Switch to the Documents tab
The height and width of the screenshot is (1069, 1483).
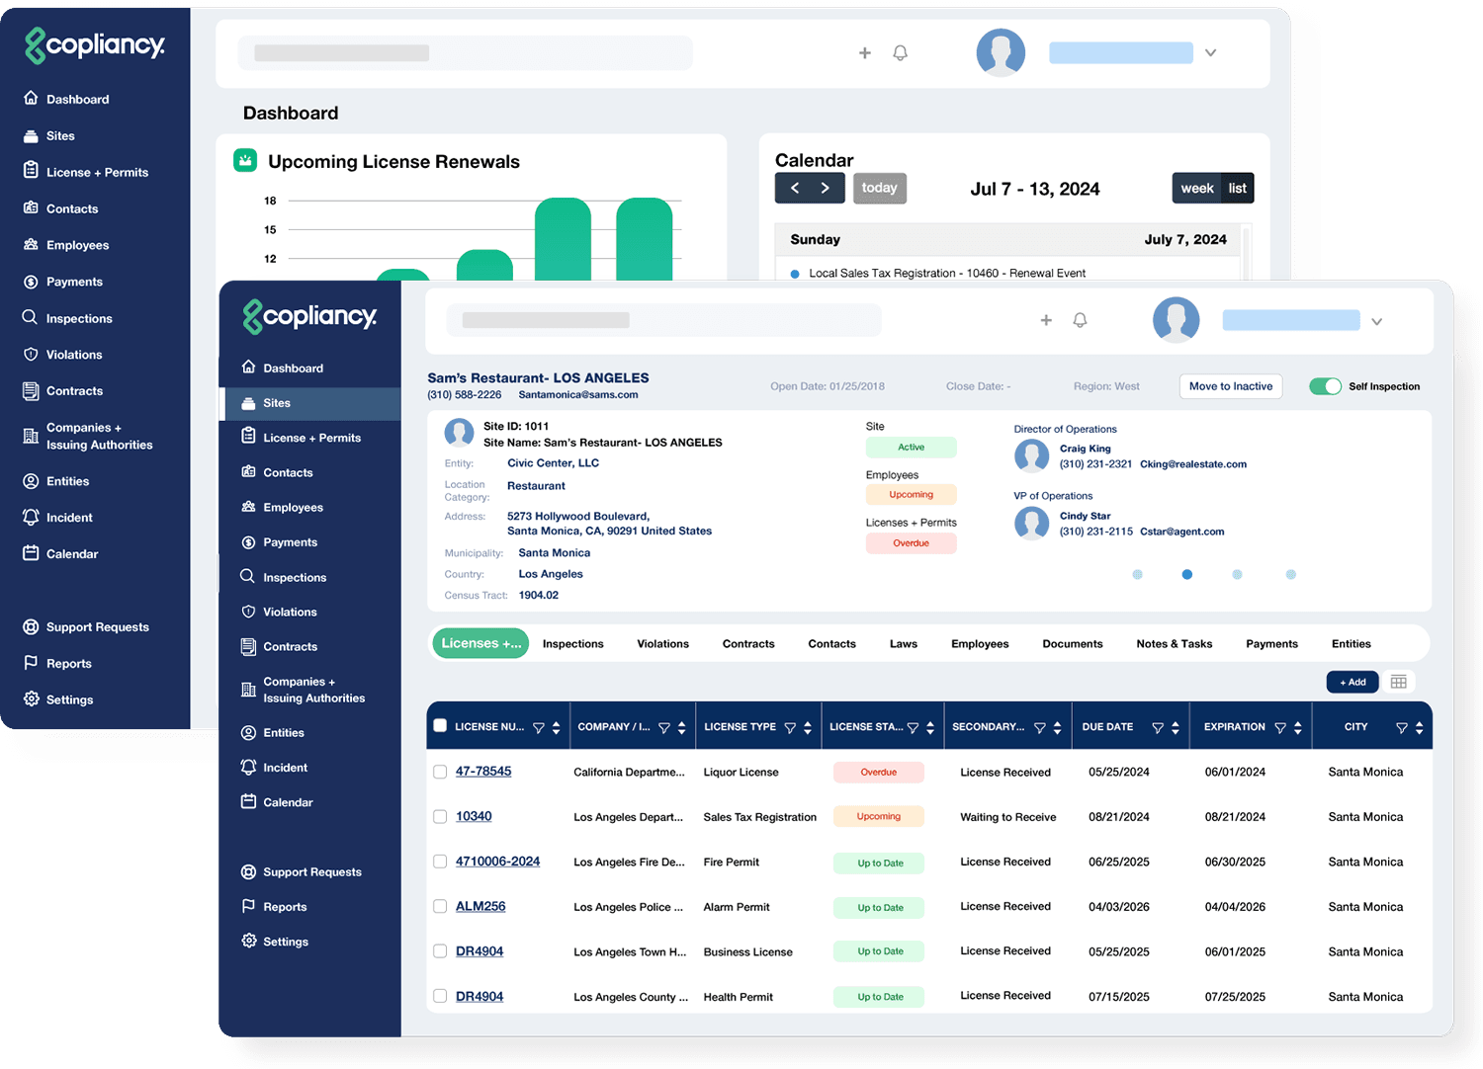(x=1072, y=644)
